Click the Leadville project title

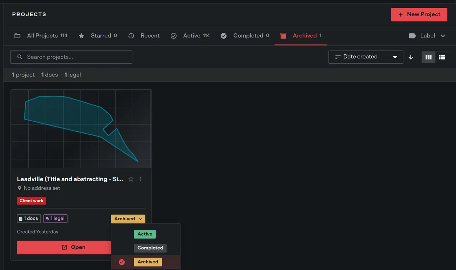click(70, 179)
